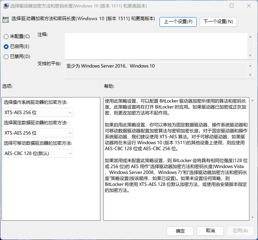
Task: Click help panel scroll-up arrow
Action: (252, 100)
